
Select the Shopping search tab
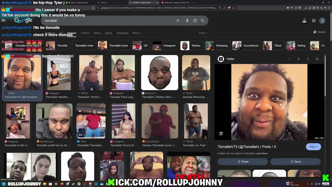[x=122, y=33]
